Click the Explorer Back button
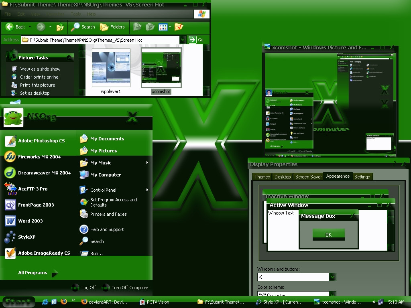This screenshot has width=411, height=308. (15, 27)
